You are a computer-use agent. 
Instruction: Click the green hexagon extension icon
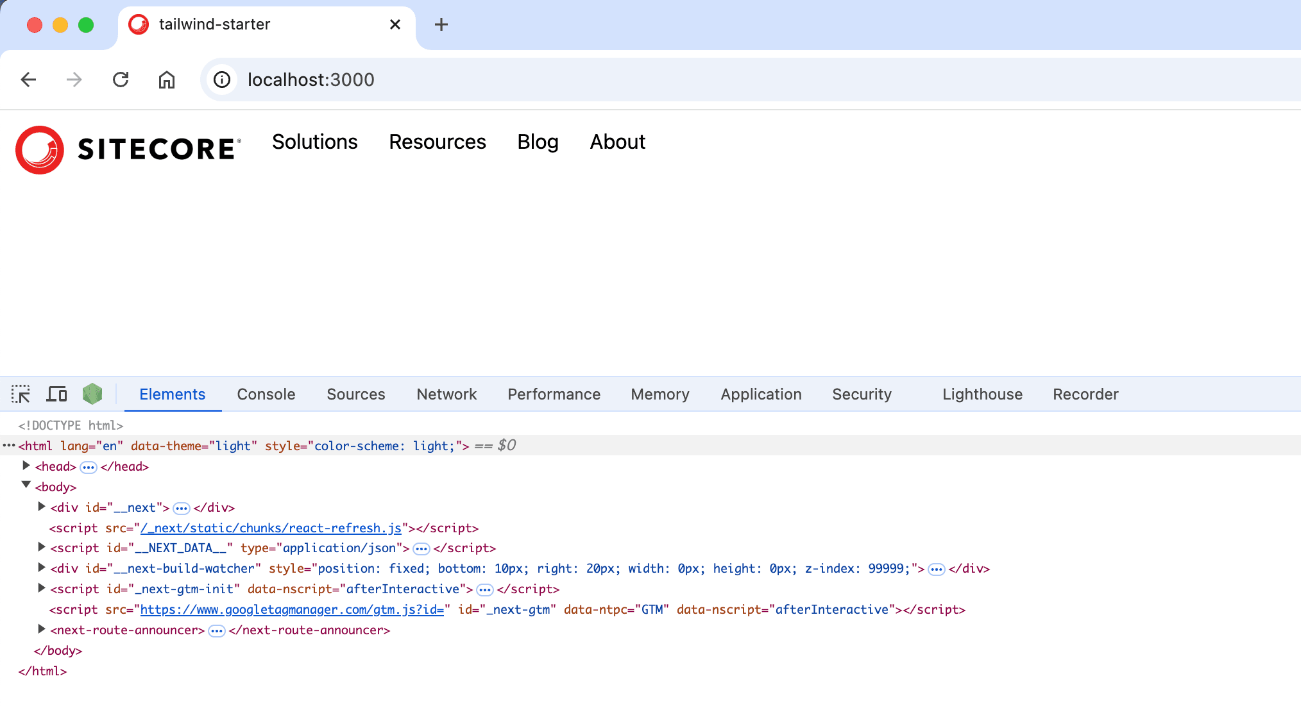pos(92,394)
